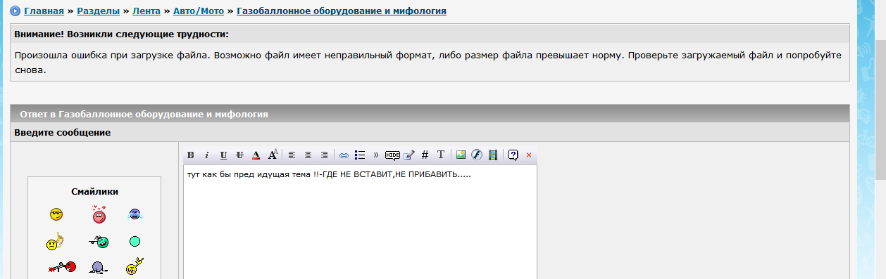Insert the green smiley with gun
Screen dimensions: 886x279
(99, 242)
